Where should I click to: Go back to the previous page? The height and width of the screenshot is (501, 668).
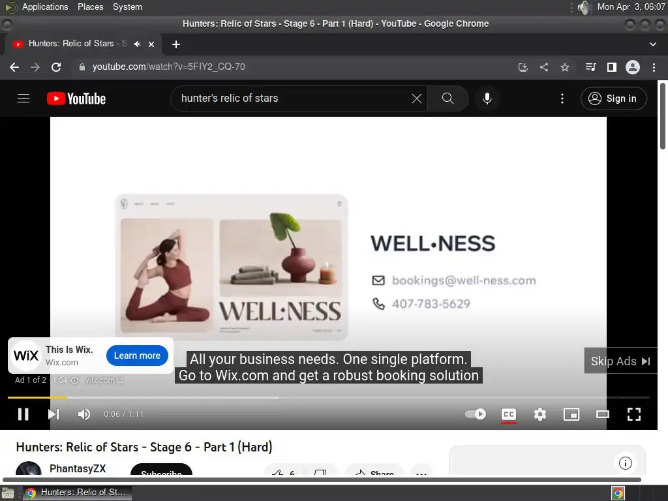click(x=14, y=67)
